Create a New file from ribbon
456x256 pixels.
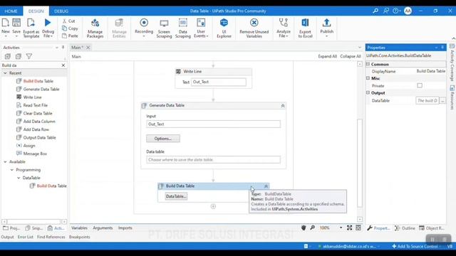[6, 28]
